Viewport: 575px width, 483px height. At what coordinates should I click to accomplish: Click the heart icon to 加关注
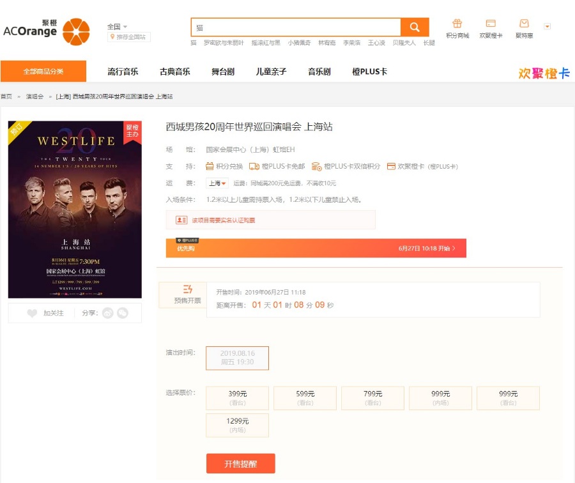[33, 313]
